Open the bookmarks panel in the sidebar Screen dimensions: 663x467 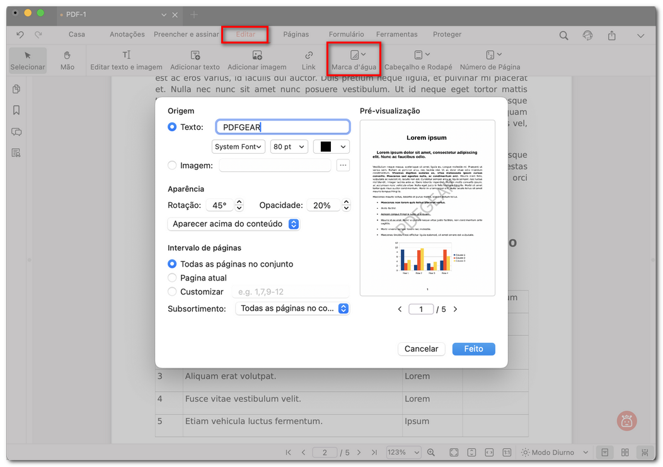coord(16,110)
